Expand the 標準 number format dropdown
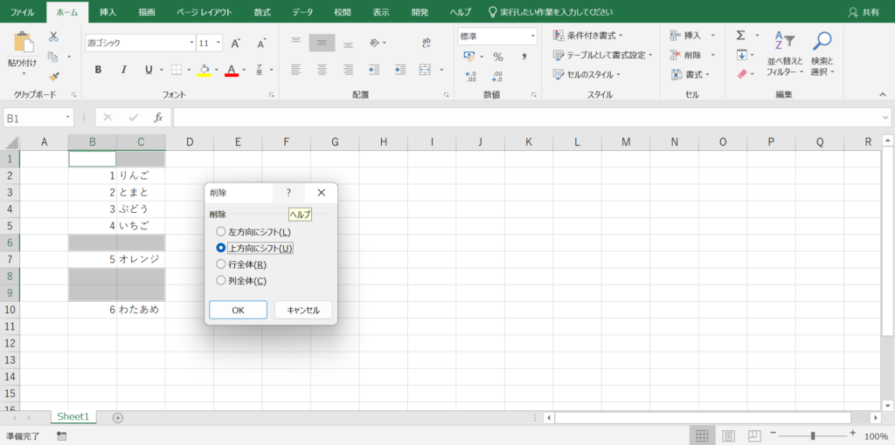The image size is (895, 445). click(x=532, y=37)
